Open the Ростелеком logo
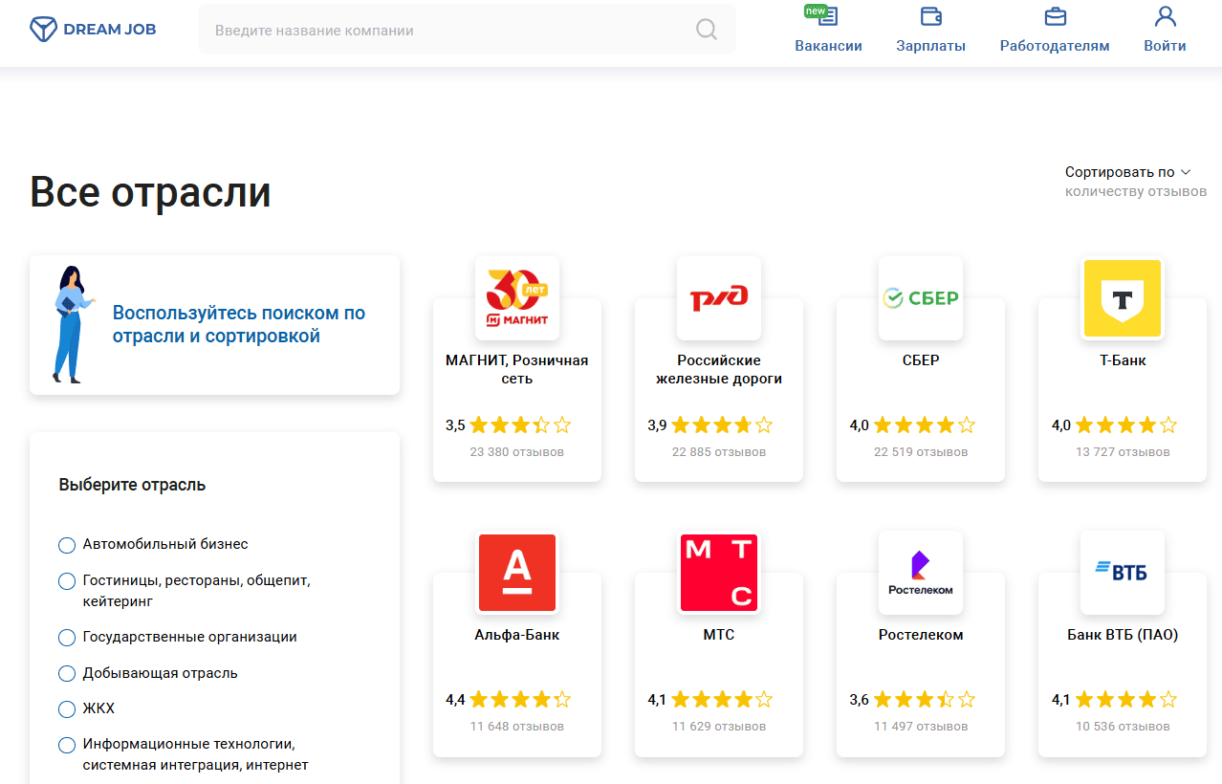Screen dimensions: 1222x784 point(921,573)
